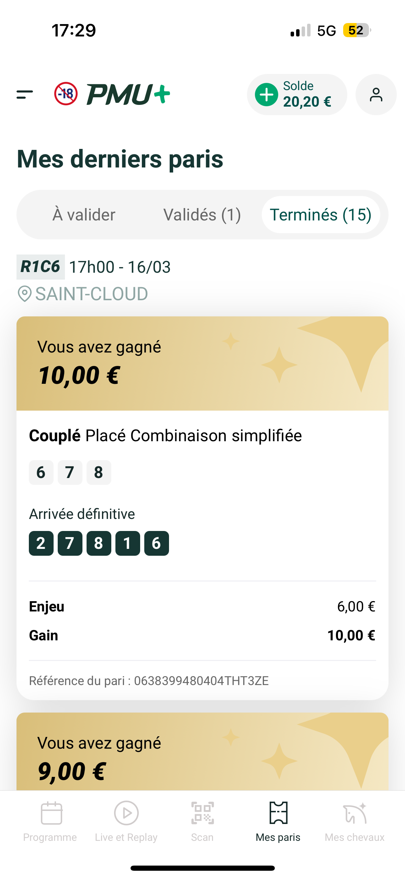Open the 10,00 € winning bet banner

click(202, 363)
